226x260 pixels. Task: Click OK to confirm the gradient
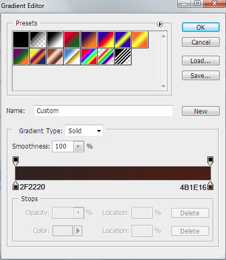[x=201, y=27]
